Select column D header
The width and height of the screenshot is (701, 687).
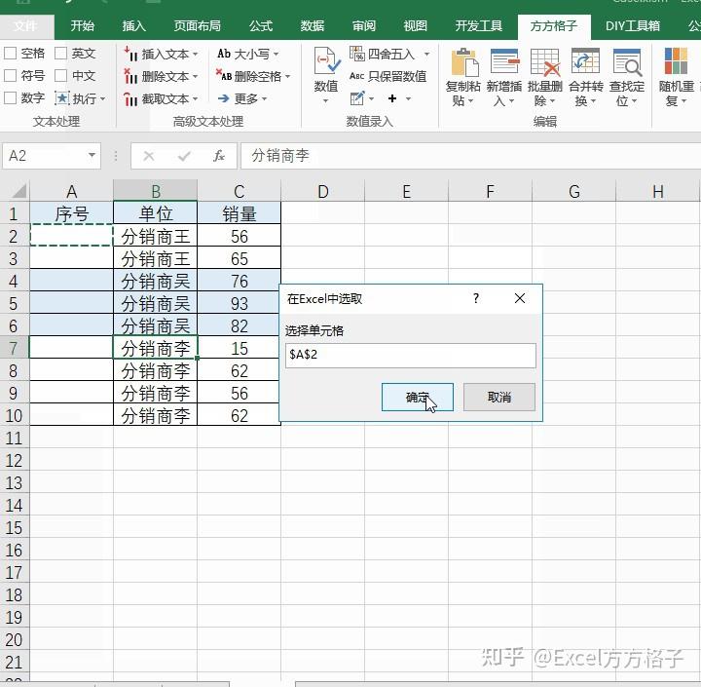(323, 191)
